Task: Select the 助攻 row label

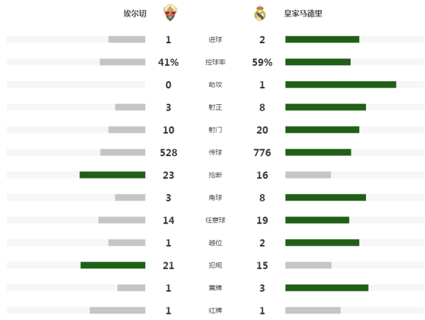Action: pyautogui.click(x=215, y=85)
